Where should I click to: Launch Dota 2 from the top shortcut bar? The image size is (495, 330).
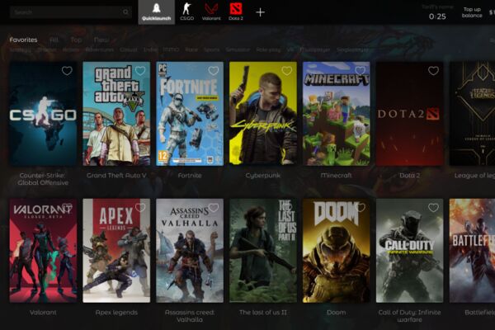236,12
